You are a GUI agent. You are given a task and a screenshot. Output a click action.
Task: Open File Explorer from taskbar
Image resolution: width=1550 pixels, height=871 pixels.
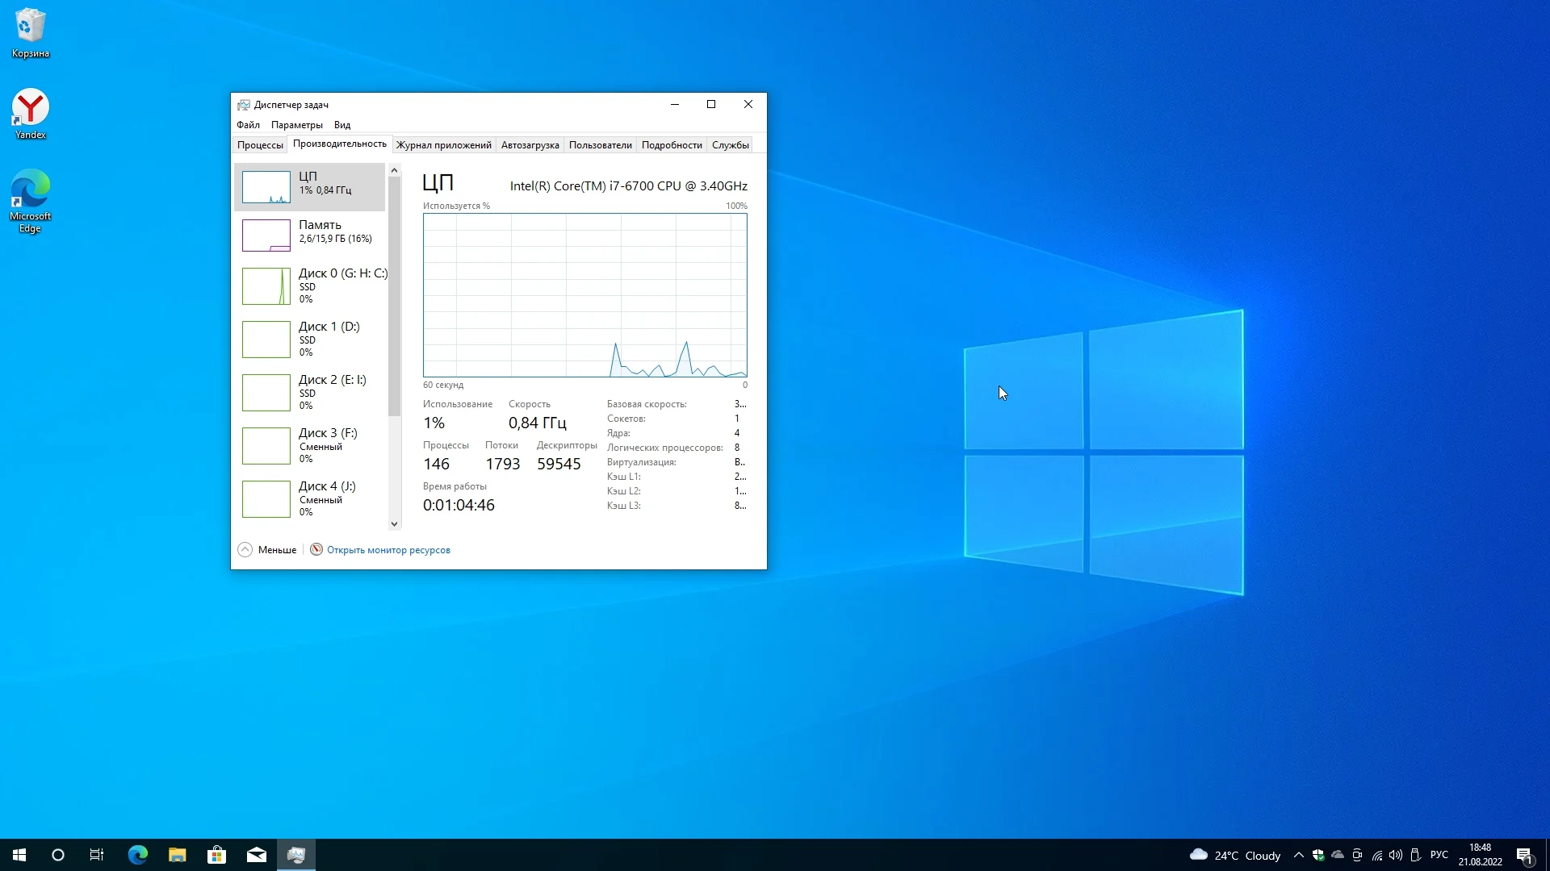[x=177, y=855]
